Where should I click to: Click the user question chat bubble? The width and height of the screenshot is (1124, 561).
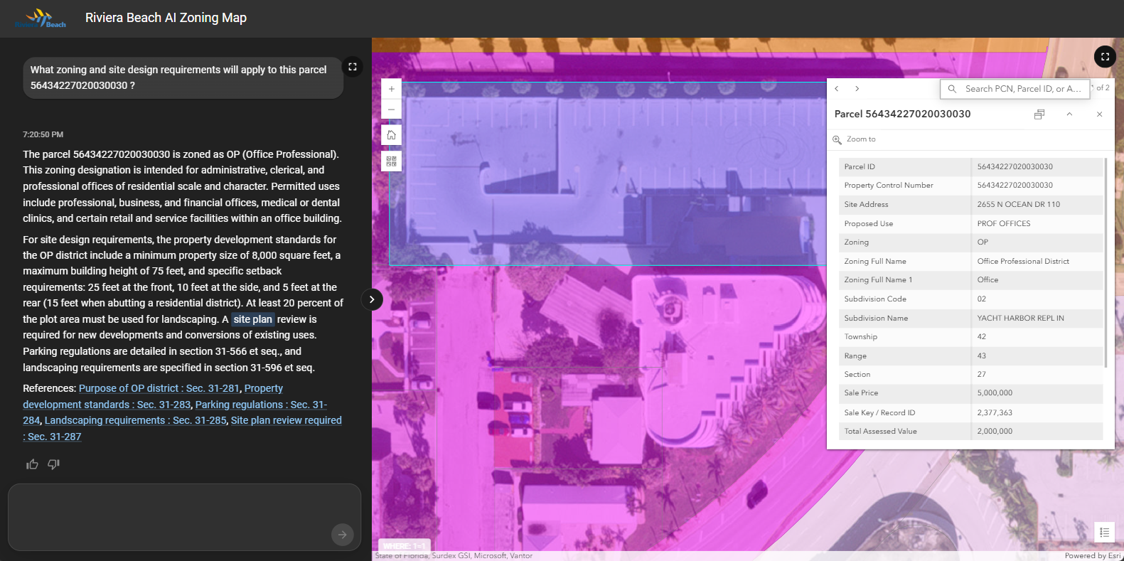click(183, 78)
